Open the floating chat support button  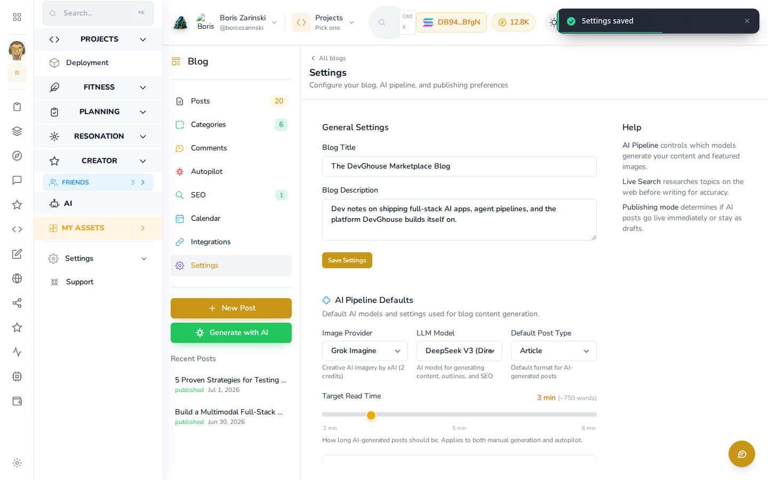click(x=742, y=454)
